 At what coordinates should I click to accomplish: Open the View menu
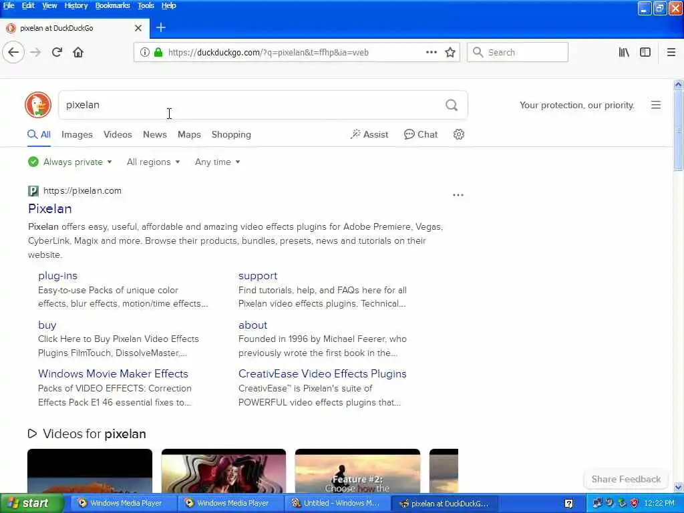[49, 5]
